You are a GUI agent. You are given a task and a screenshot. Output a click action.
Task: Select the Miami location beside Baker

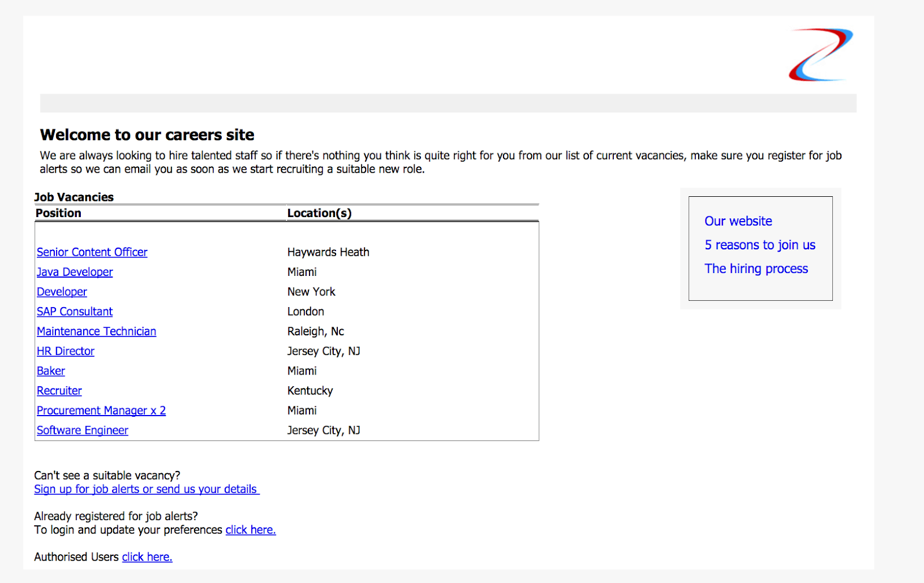click(302, 371)
